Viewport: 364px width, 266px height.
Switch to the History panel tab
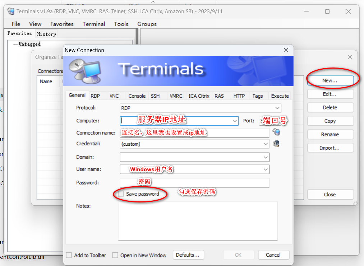pos(46,34)
